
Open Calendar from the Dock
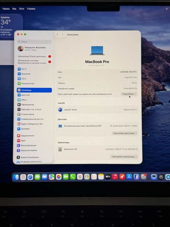coord(80,177)
